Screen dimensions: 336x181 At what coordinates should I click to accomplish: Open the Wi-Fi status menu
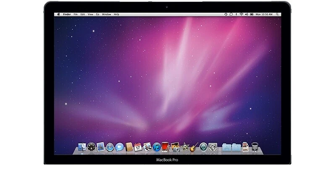241,14
